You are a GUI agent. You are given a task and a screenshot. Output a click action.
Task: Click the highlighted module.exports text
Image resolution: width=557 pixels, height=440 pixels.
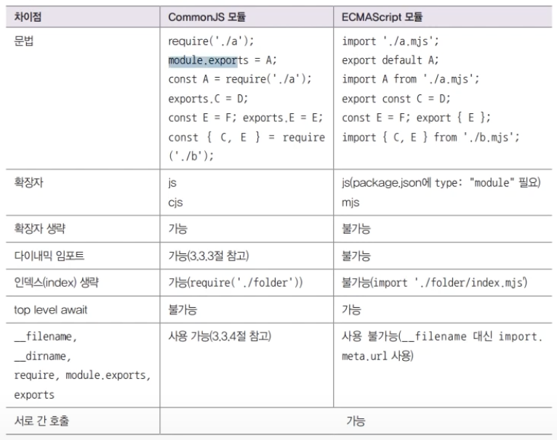[x=203, y=61]
